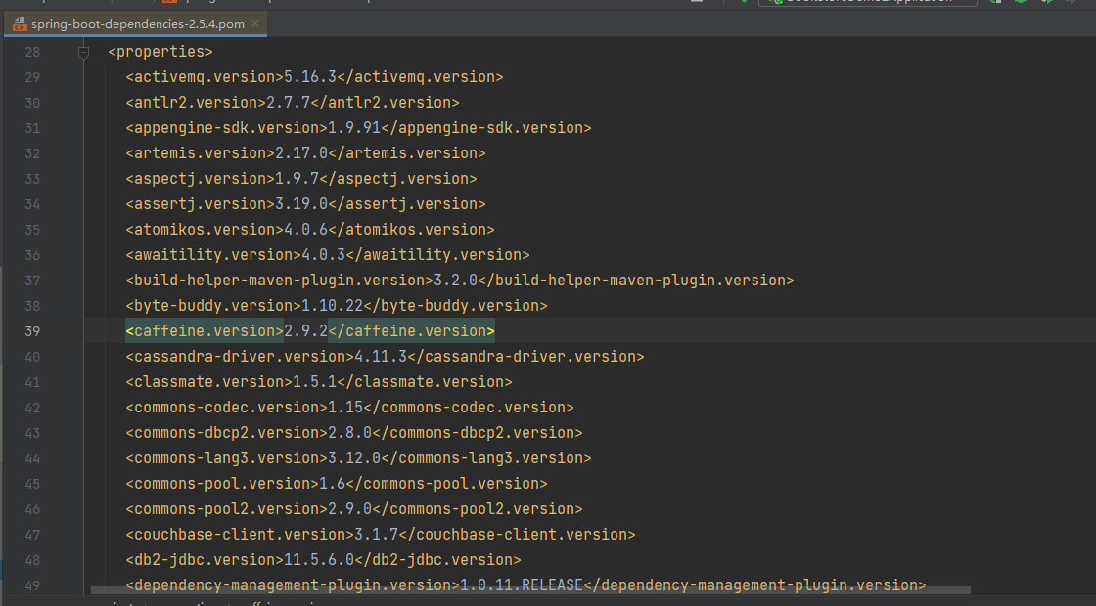The image size is (1096, 606).
Task: Click the commons-dbcp2.version value 2.8.0
Action: [349, 433]
